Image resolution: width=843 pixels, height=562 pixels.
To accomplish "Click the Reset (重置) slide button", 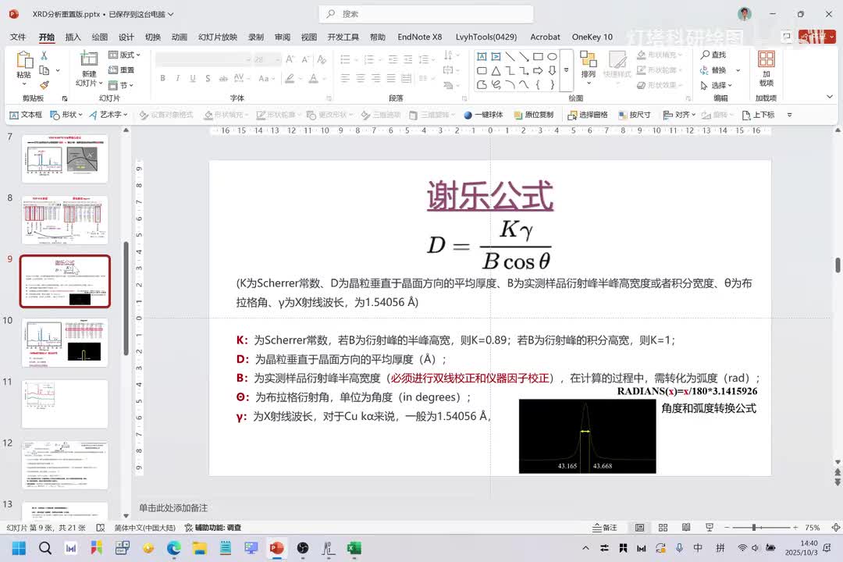I will [x=122, y=70].
